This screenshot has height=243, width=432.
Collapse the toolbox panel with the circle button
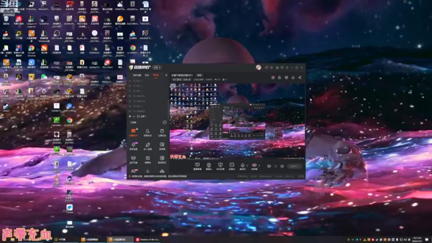pos(165,123)
